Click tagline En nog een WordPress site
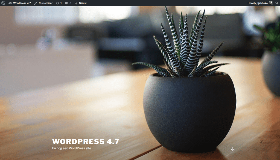The width and height of the screenshot is (280, 160). pyautogui.click(x=72, y=148)
